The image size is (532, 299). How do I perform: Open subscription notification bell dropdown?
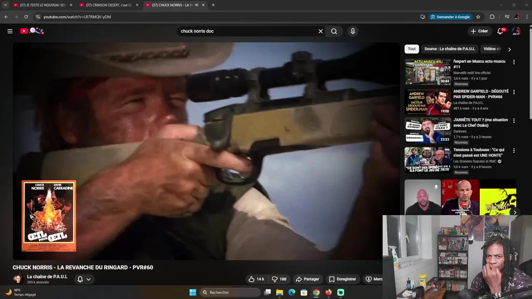tap(84, 279)
